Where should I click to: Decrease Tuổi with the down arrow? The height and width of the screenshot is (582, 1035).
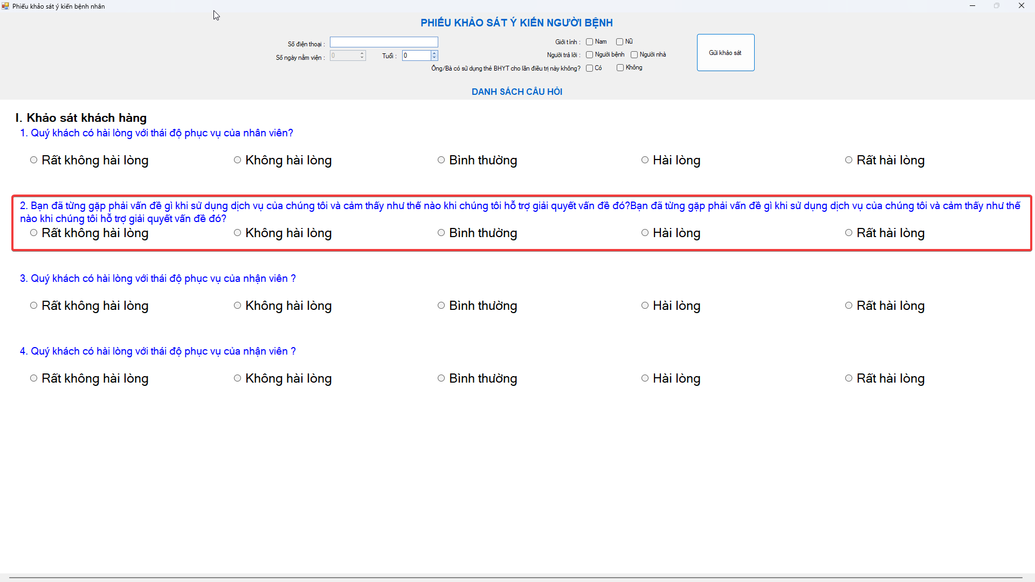pos(434,58)
